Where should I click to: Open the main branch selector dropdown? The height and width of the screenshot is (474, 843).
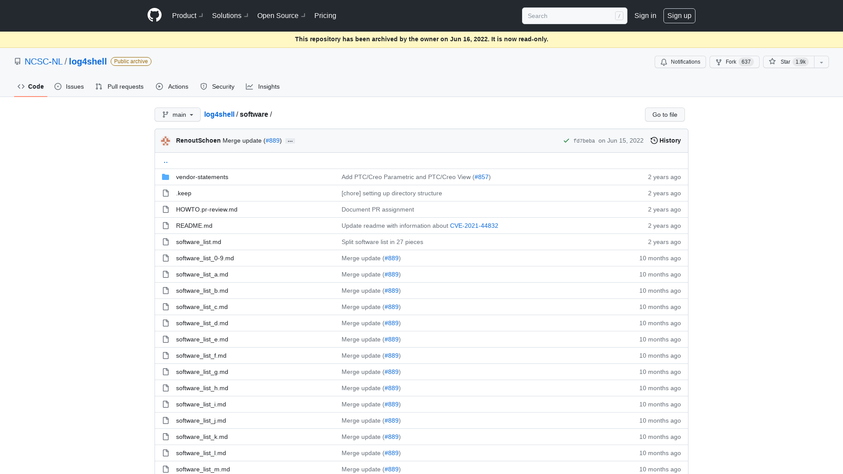click(177, 115)
